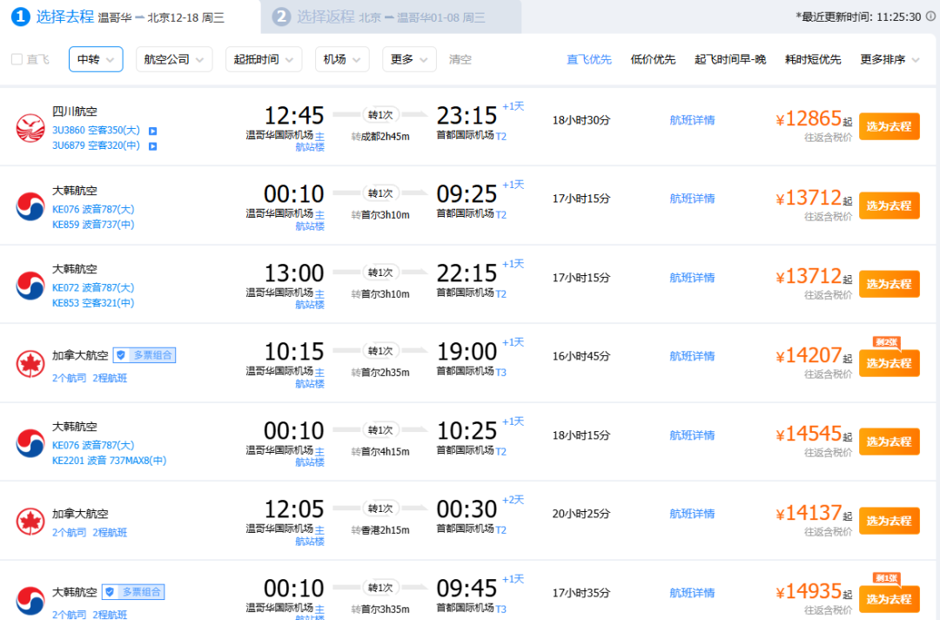Switch to 选择返程 tab
Viewport: 940px width, 620px height.
(x=391, y=17)
